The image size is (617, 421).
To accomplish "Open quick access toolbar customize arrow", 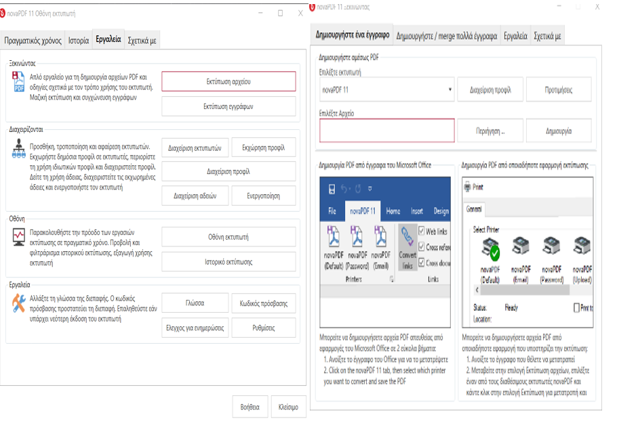I will tap(370, 190).
